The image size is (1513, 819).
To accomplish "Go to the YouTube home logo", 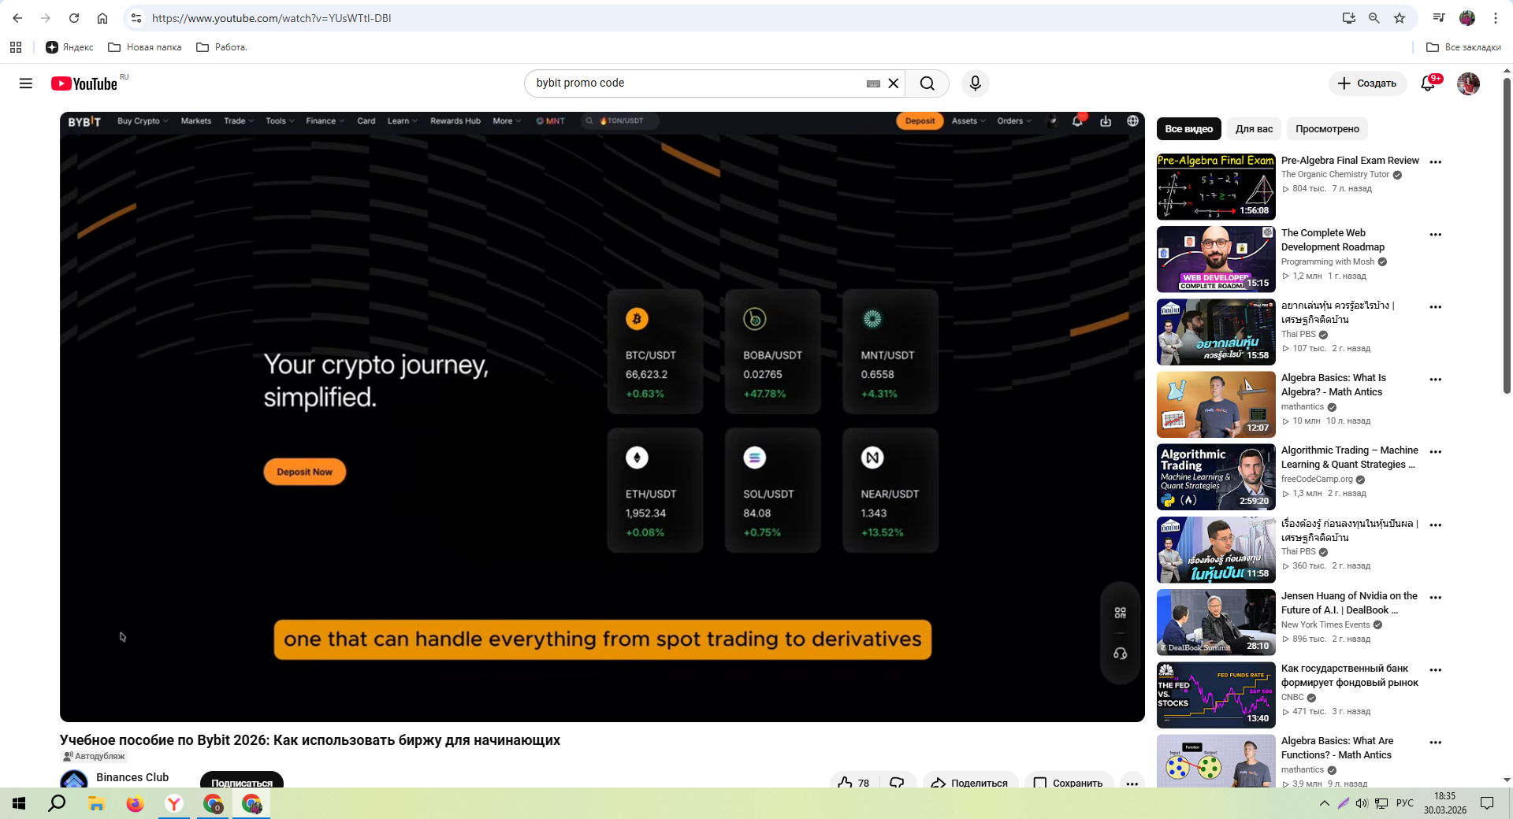I will coord(84,83).
